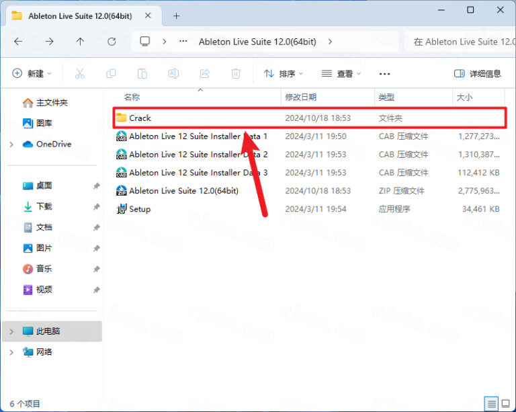Click the Rename icon in toolbar

(173, 73)
